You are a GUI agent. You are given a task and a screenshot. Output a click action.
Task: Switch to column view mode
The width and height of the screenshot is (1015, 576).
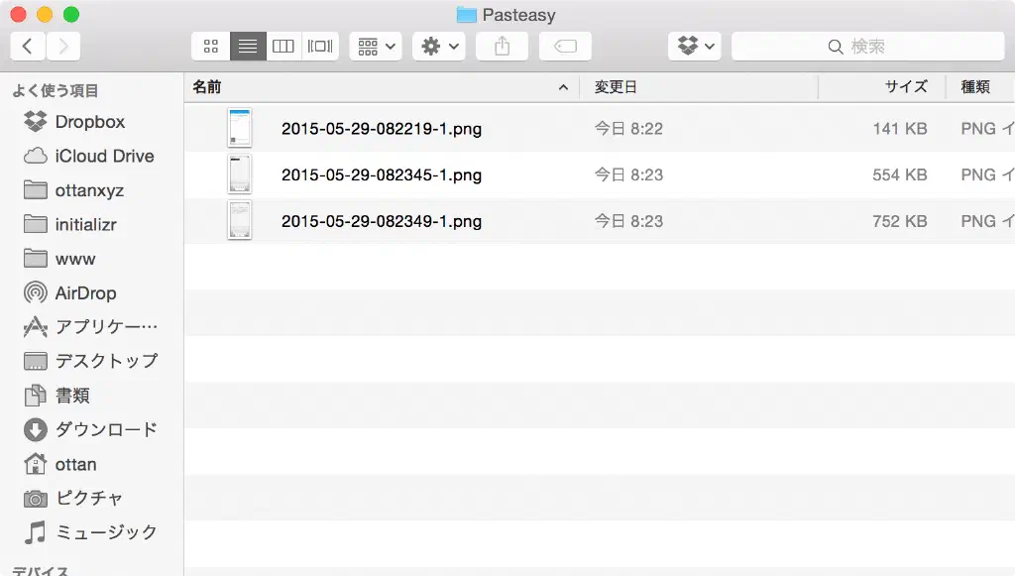283,46
